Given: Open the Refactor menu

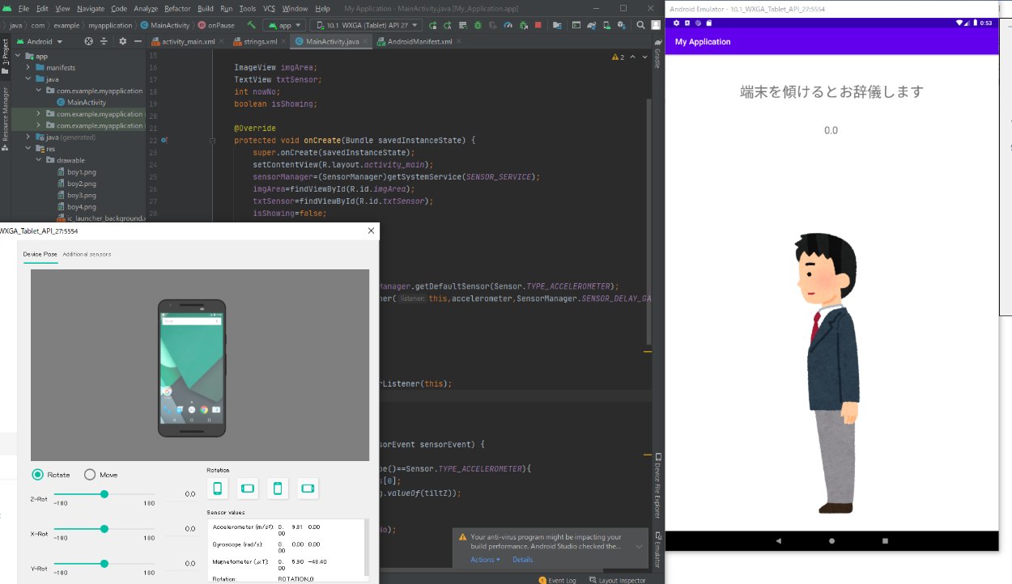Looking at the screenshot, I should (177, 8).
